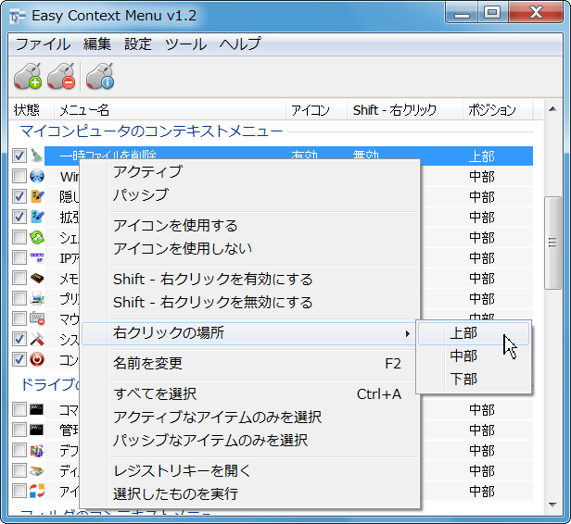The image size is (571, 524).
Task: Click the red power icon in the コン row
Action: 37,359
